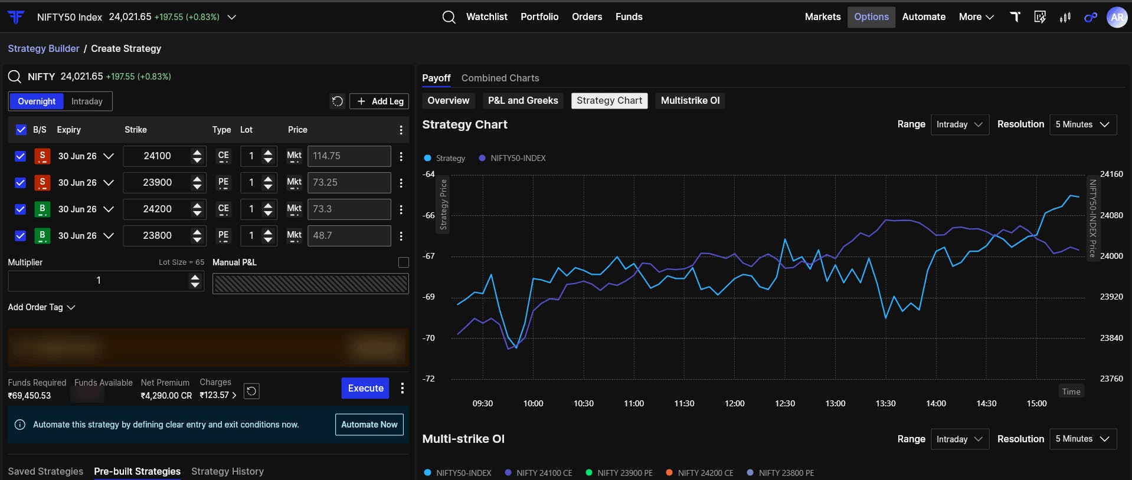Click the Automate Now button
The image size is (1132, 480).
click(369, 425)
